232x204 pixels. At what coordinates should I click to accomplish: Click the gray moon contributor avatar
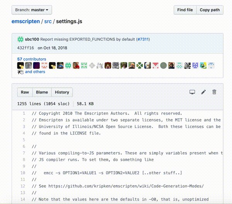28,65
